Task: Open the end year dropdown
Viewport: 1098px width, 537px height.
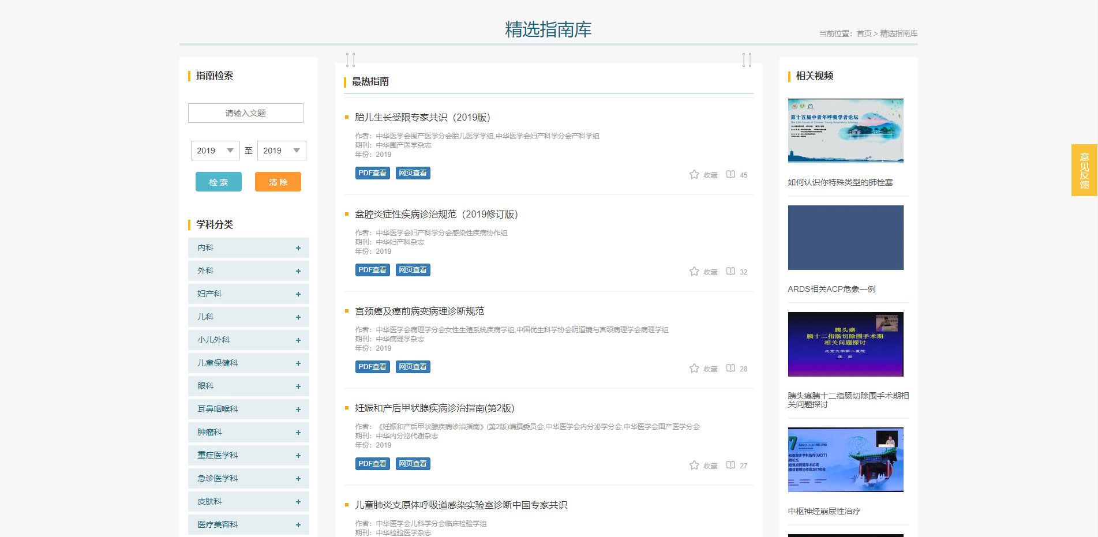Action: pyautogui.click(x=282, y=151)
